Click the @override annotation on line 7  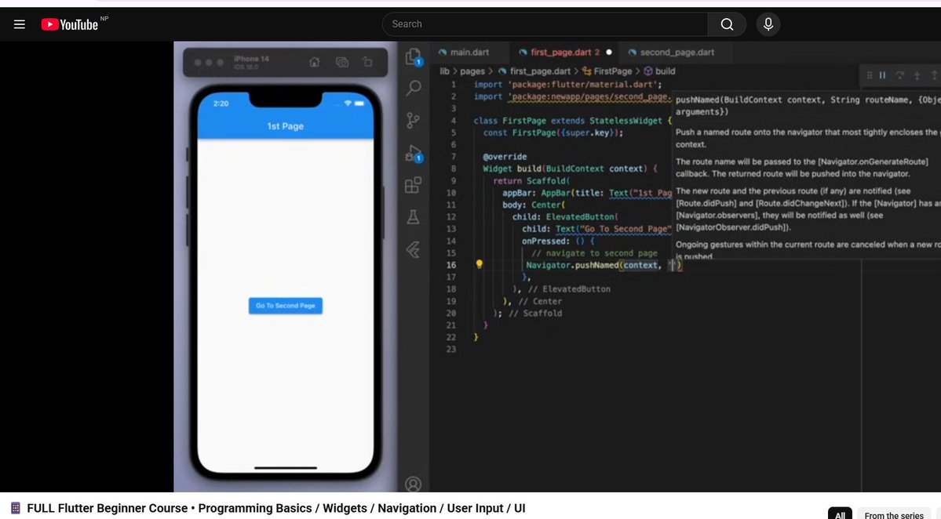505,157
